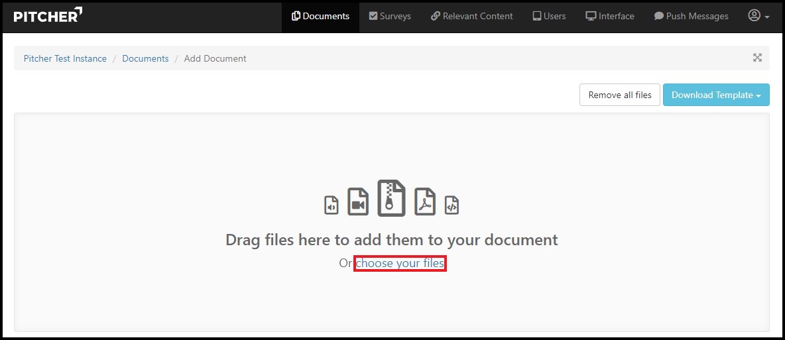
Task: Click the Drag files here heading
Action: [x=391, y=239]
